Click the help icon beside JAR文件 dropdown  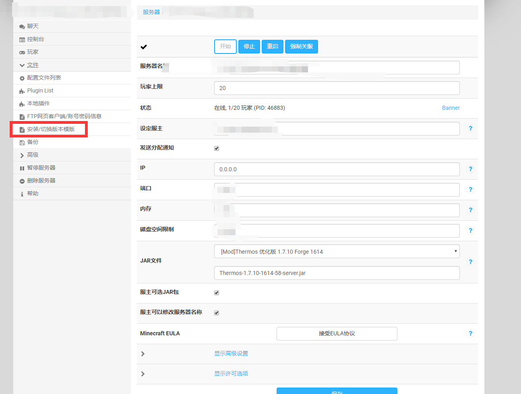[x=470, y=262]
